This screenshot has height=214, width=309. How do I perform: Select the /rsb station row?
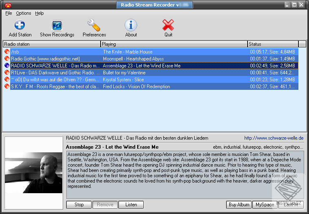[154, 52]
